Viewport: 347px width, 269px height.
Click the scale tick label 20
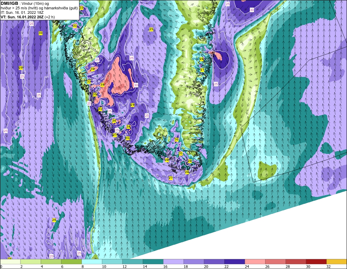[x=206, y=267]
